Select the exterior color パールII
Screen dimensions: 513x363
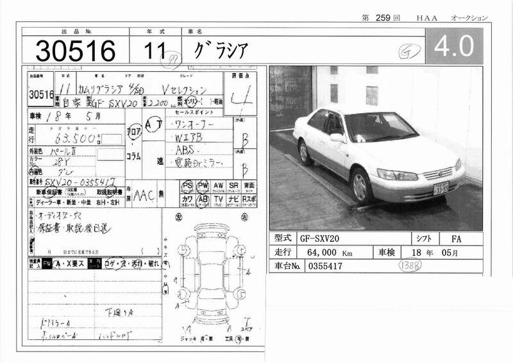click(63, 152)
